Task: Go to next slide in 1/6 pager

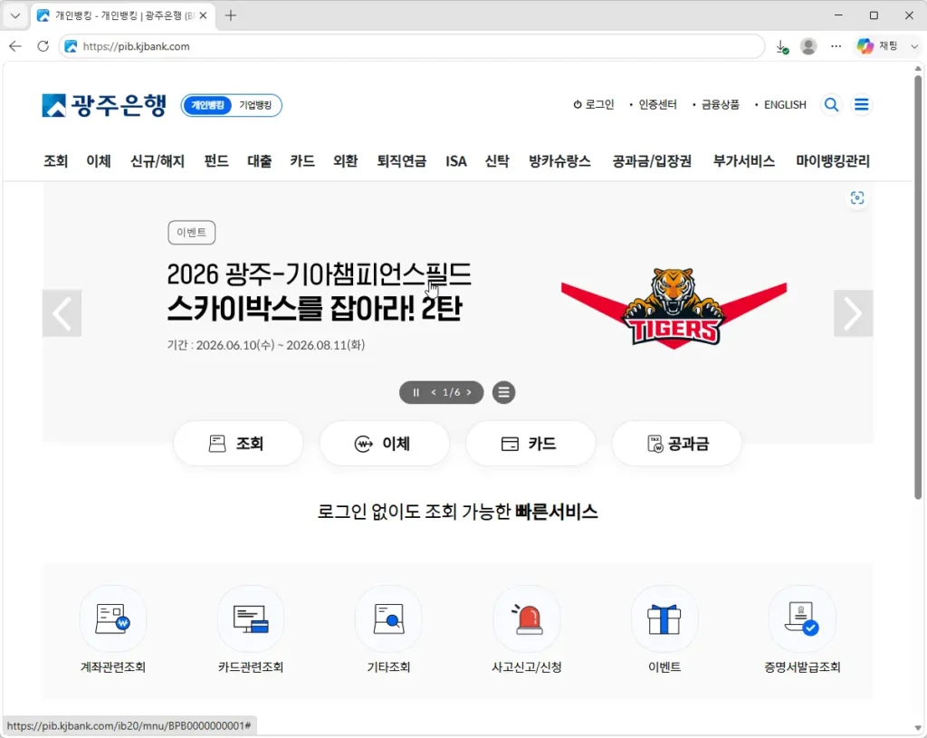Action: click(469, 393)
